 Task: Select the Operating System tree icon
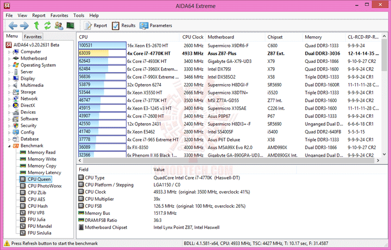tap(16, 65)
